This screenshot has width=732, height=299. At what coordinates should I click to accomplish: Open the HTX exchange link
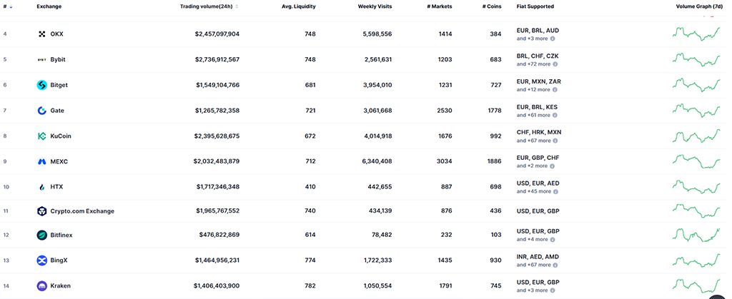tap(56, 186)
